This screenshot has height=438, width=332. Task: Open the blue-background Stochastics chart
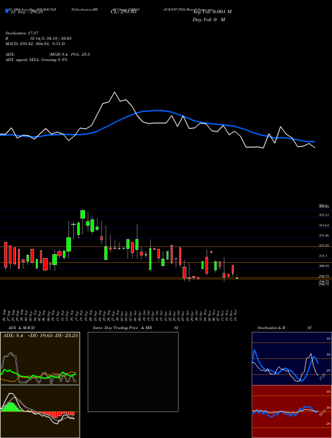coord(291,358)
